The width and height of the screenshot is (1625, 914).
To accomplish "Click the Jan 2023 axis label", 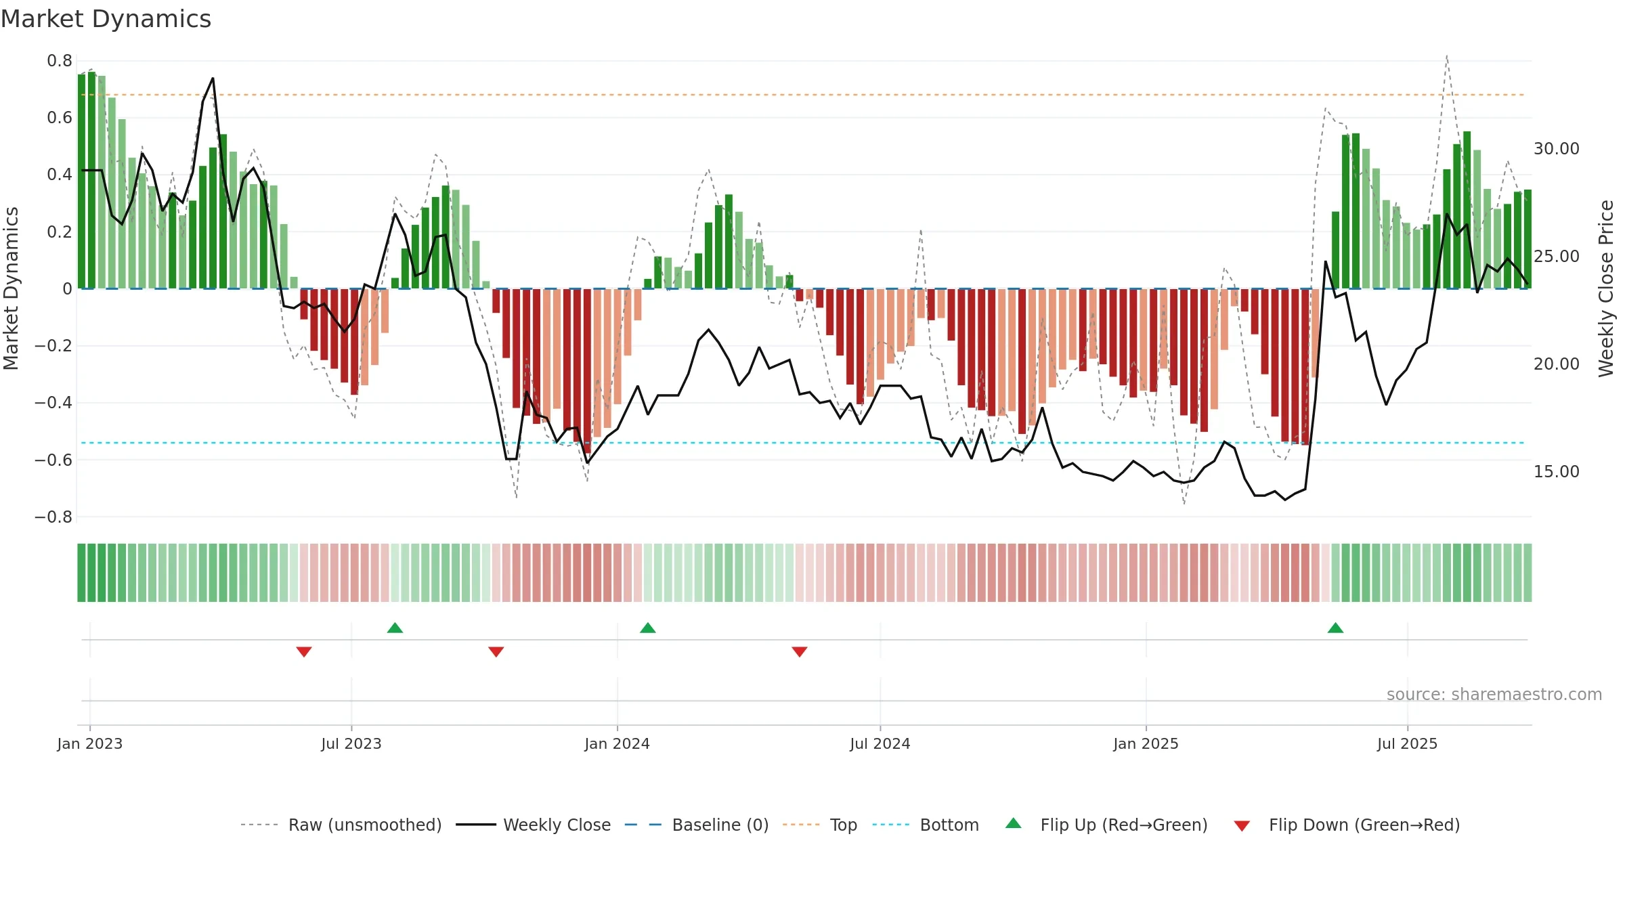I will [x=90, y=743].
